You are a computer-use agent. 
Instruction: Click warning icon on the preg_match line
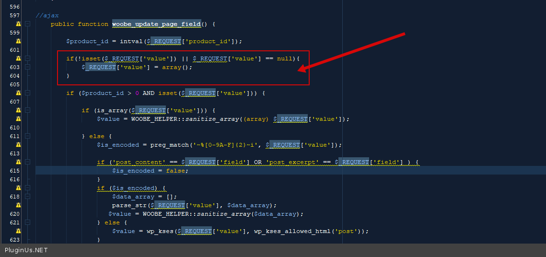(18, 145)
